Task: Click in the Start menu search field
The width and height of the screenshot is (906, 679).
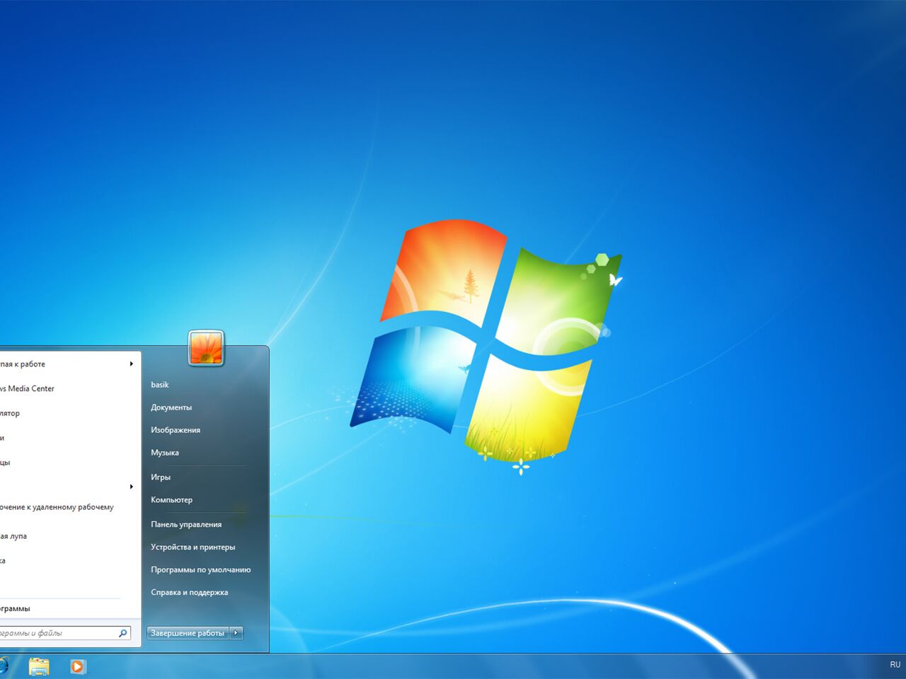Action: 65,633
